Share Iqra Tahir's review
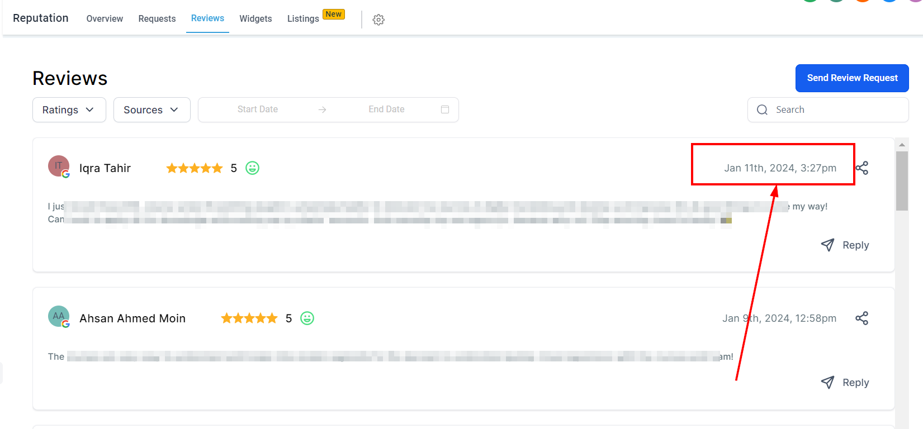This screenshot has width=923, height=429. pyautogui.click(x=862, y=168)
